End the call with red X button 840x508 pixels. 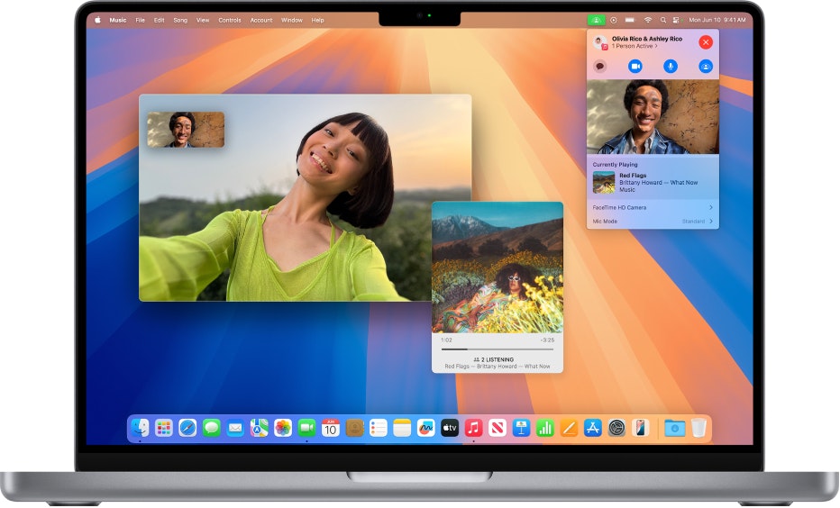[706, 42]
